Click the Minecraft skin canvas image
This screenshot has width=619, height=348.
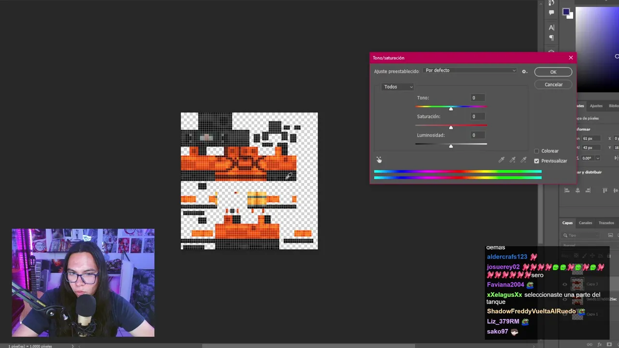(249, 181)
